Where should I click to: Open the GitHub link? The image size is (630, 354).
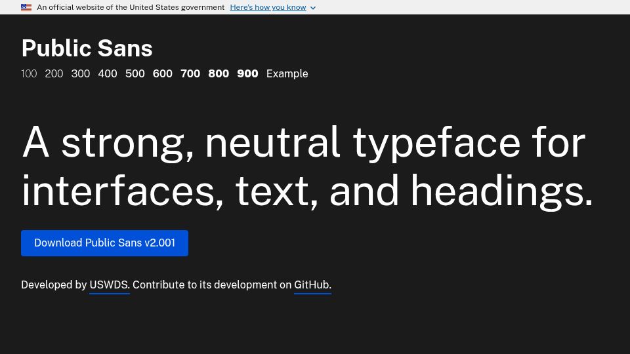pyautogui.click(x=312, y=285)
